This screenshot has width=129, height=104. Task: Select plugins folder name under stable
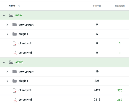click(23, 81)
